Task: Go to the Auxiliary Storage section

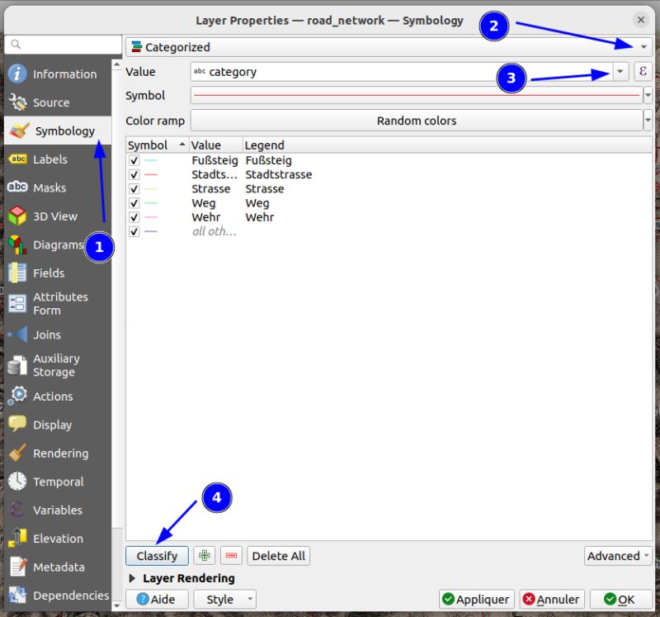Action: (x=59, y=365)
